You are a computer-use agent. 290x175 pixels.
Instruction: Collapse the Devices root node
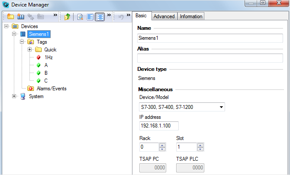[6, 26]
